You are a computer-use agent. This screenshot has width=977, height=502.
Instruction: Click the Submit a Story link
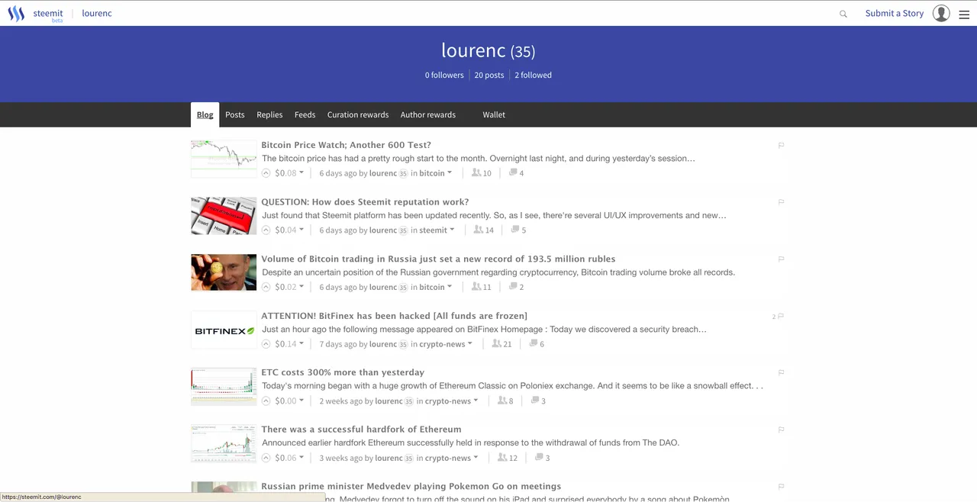(x=895, y=13)
